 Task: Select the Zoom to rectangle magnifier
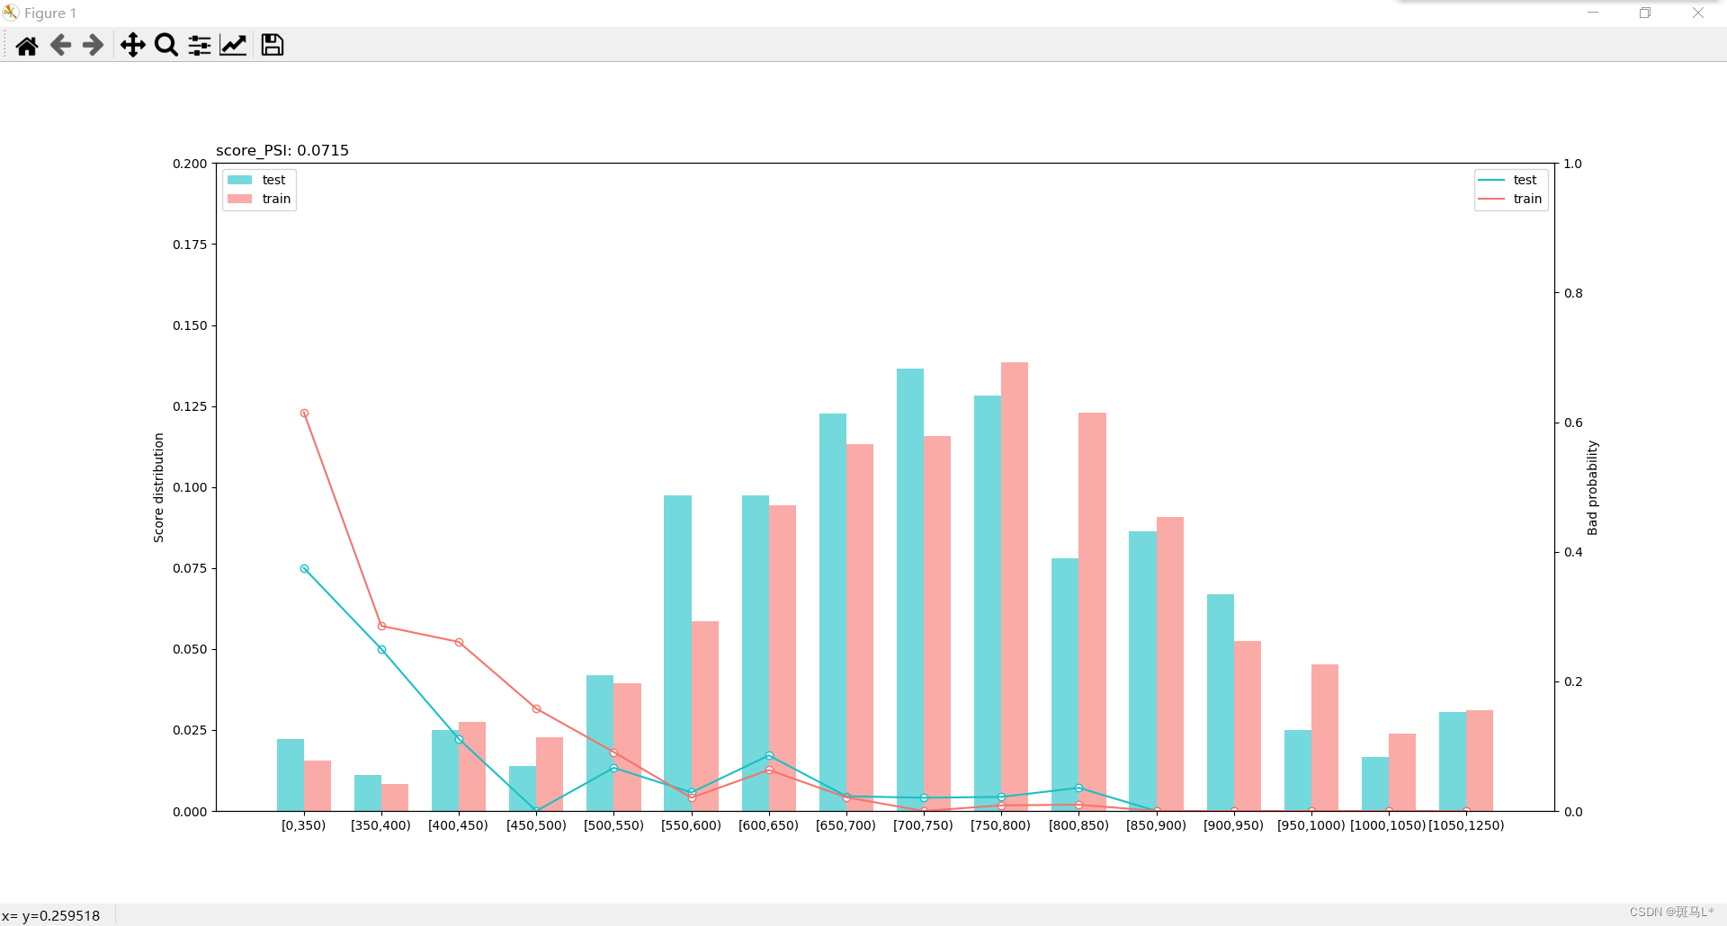[x=166, y=45]
